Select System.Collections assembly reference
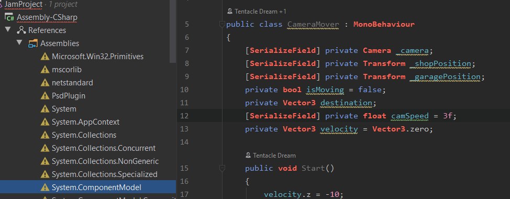This screenshot has height=199, width=510. point(84,135)
